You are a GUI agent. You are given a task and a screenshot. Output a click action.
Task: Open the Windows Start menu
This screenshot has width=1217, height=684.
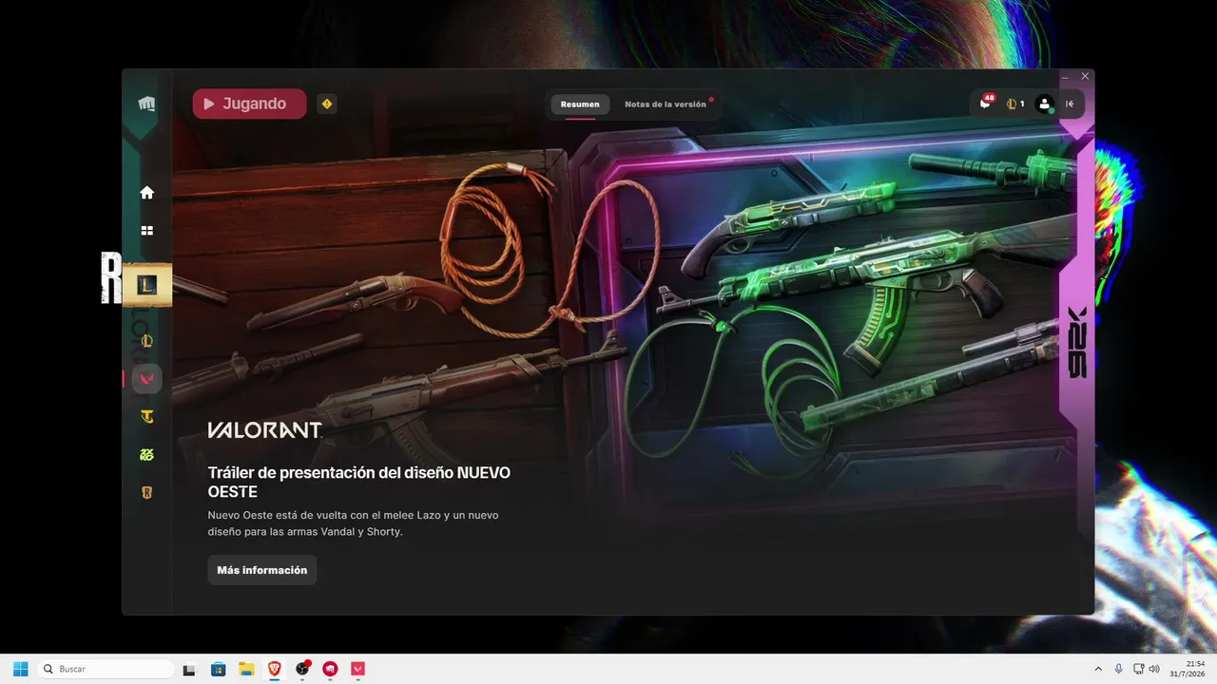[21, 669]
